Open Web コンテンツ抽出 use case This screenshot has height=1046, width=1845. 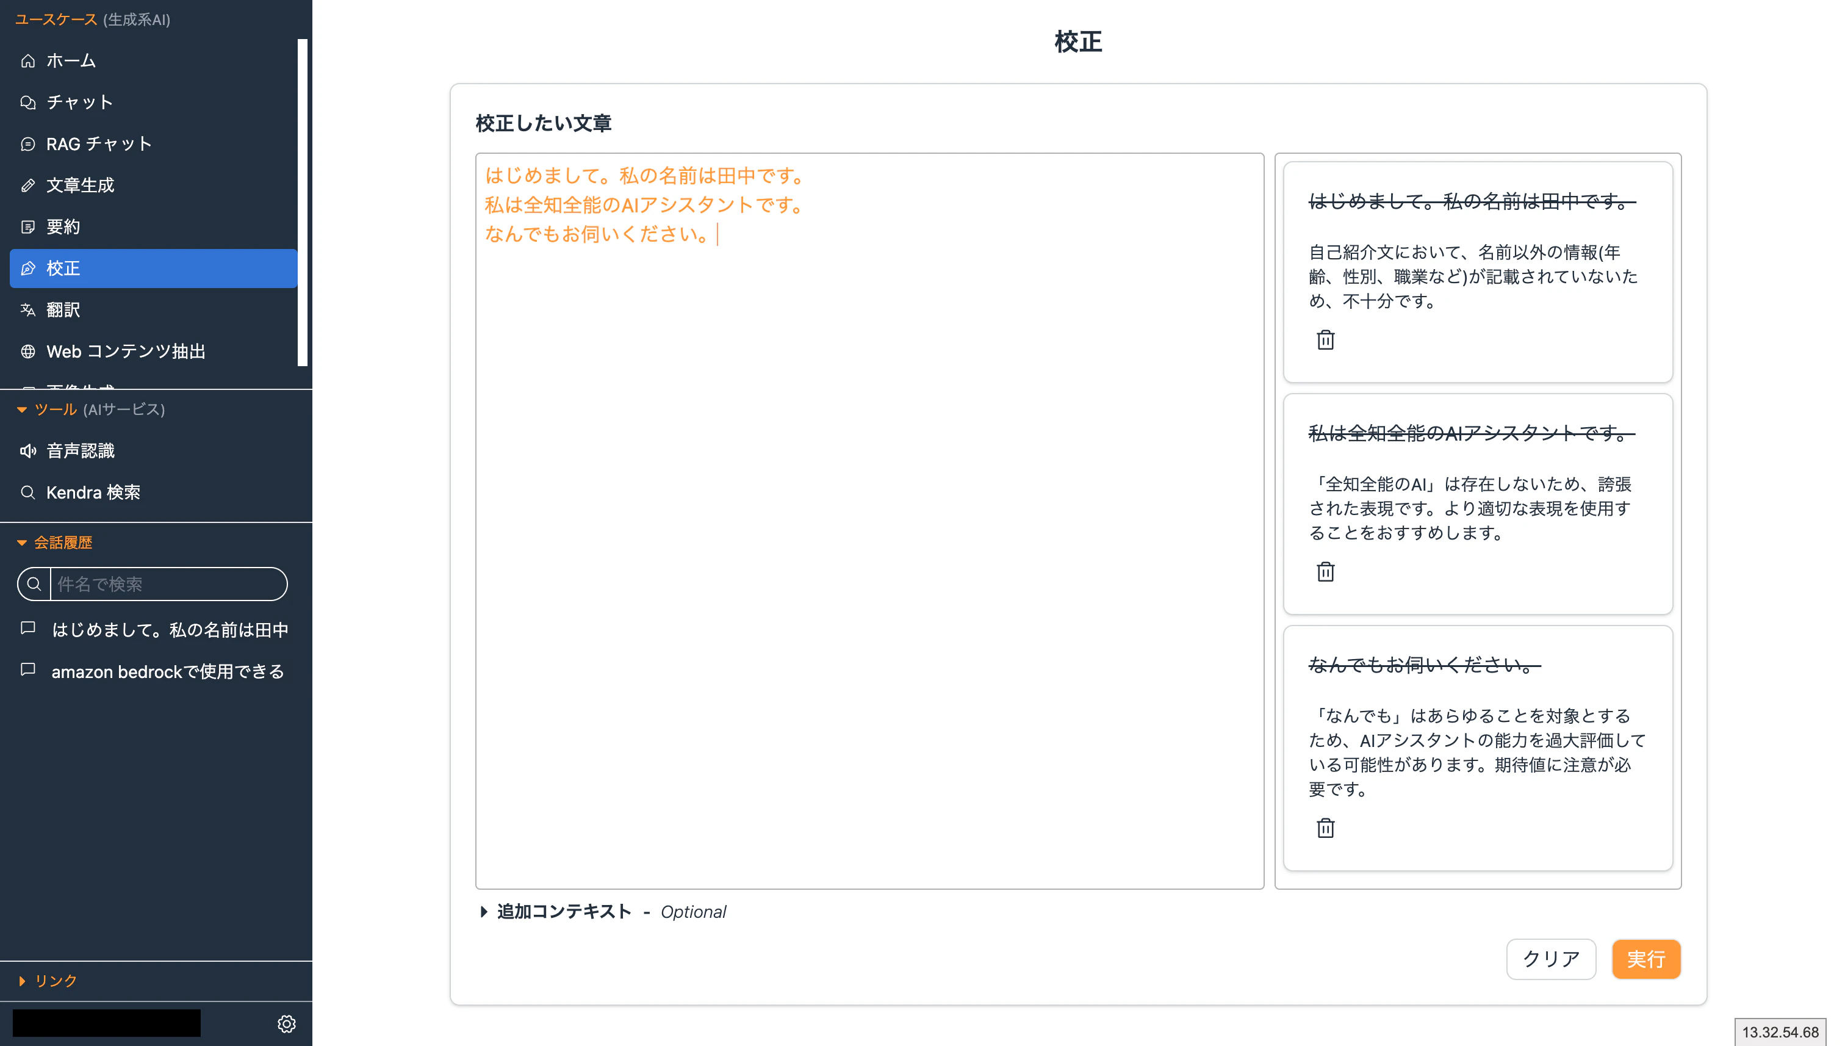tap(154, 352)
